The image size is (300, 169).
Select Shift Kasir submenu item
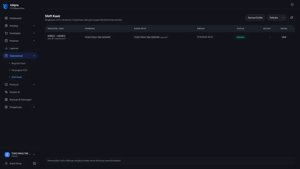pos(17,77)
